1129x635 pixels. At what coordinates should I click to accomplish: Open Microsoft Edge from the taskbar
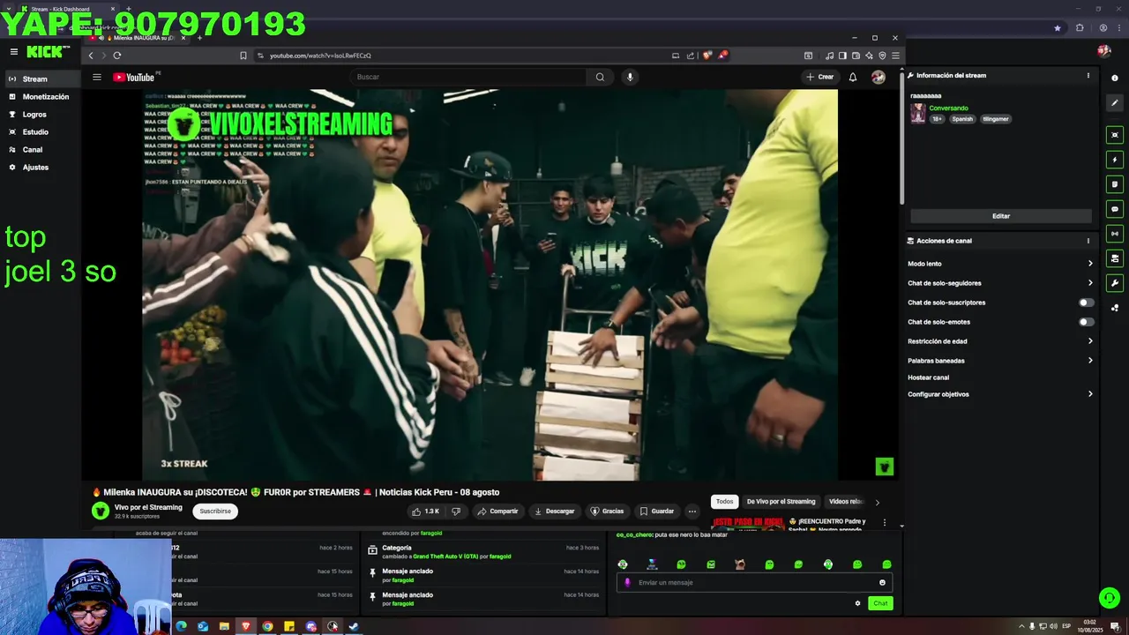point(181,626)
